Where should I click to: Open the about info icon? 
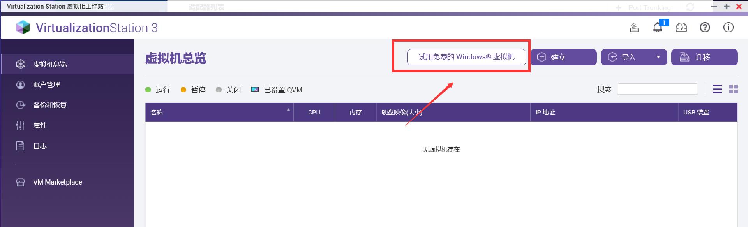728,28
